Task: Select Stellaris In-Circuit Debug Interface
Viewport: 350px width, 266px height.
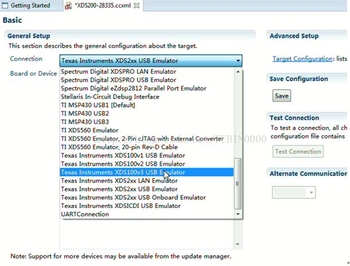Action: pos(147,97)
